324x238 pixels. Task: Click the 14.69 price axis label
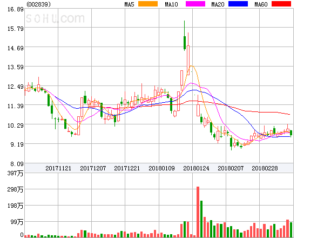pos(16,48)
